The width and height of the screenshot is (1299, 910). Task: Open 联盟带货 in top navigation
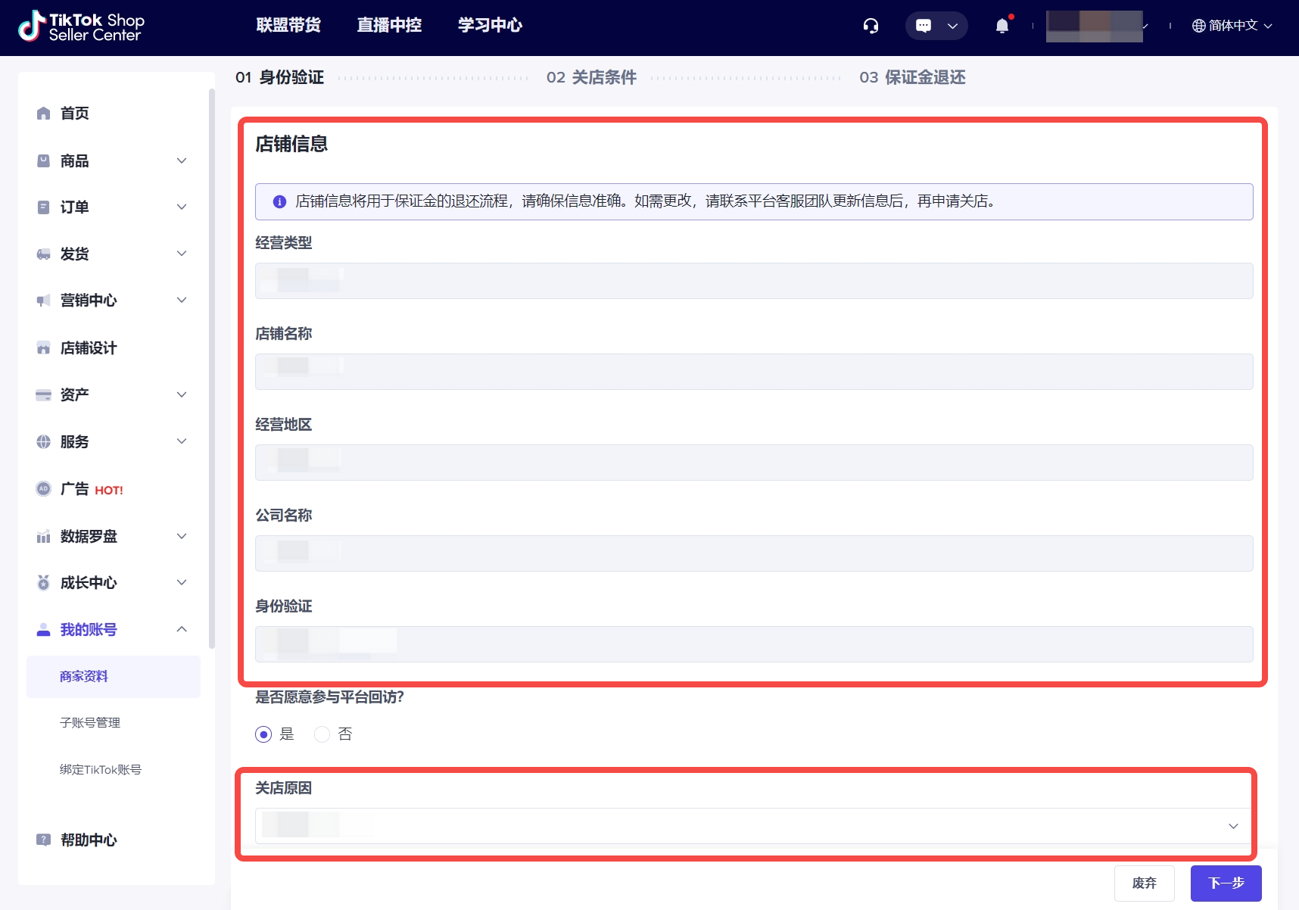click(x=288, y=26)
